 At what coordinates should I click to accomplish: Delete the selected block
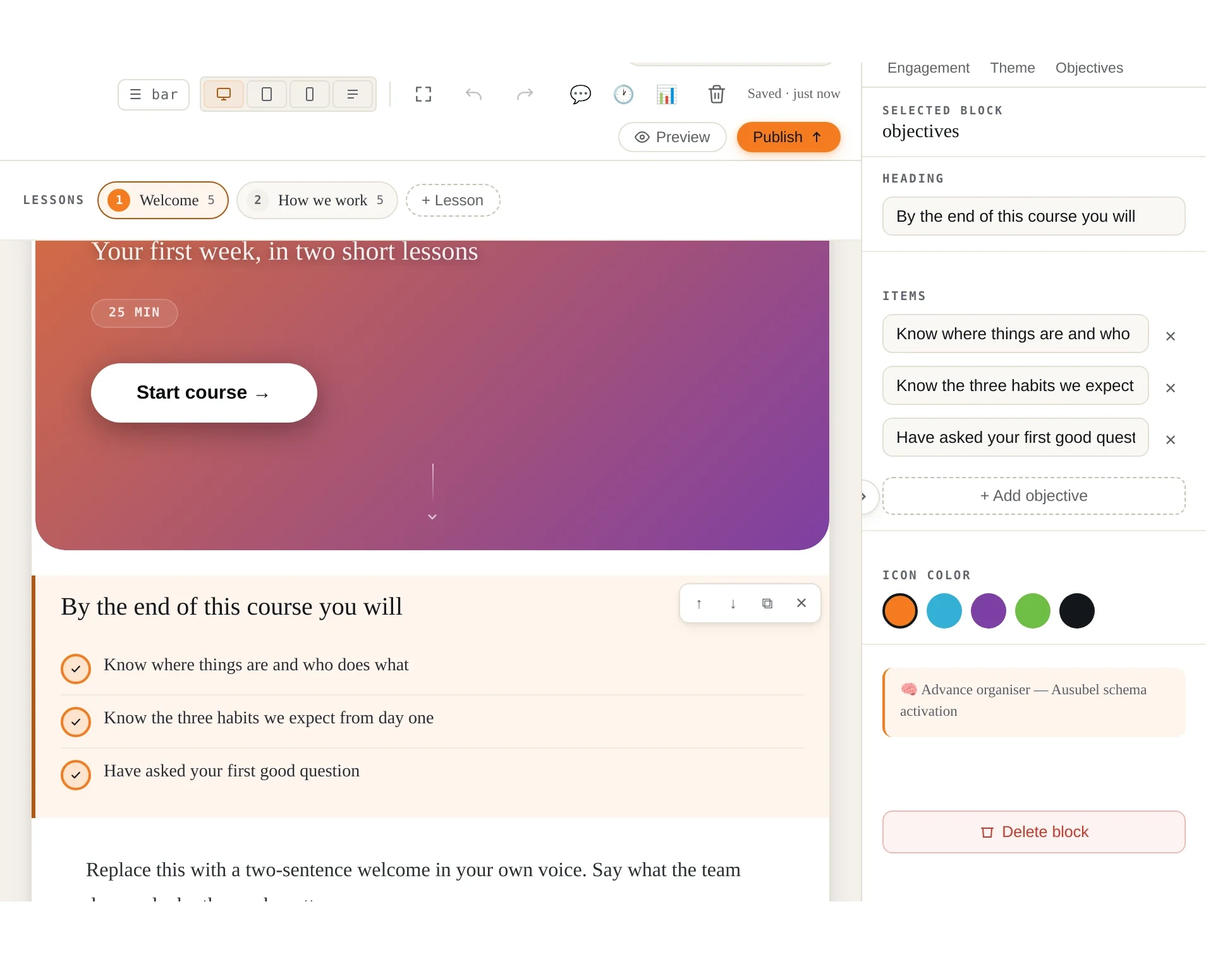tap(1033, 832)
